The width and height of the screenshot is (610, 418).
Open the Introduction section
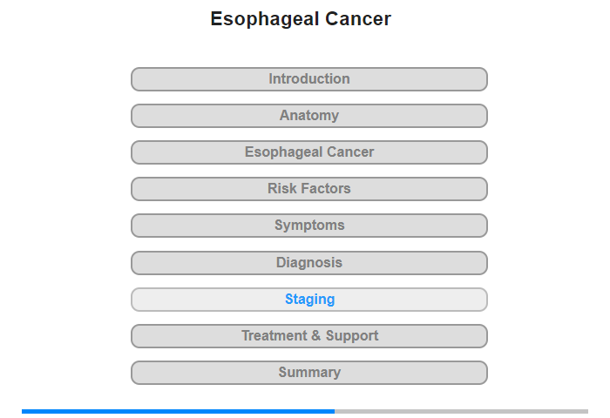308,79
